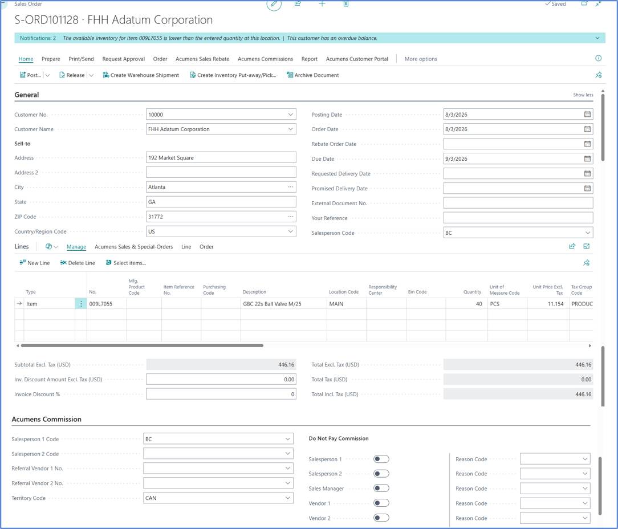Screen dimensions: 618x529
Task: Open Salesperson Code dropdown in General
Action: [588, 233]
